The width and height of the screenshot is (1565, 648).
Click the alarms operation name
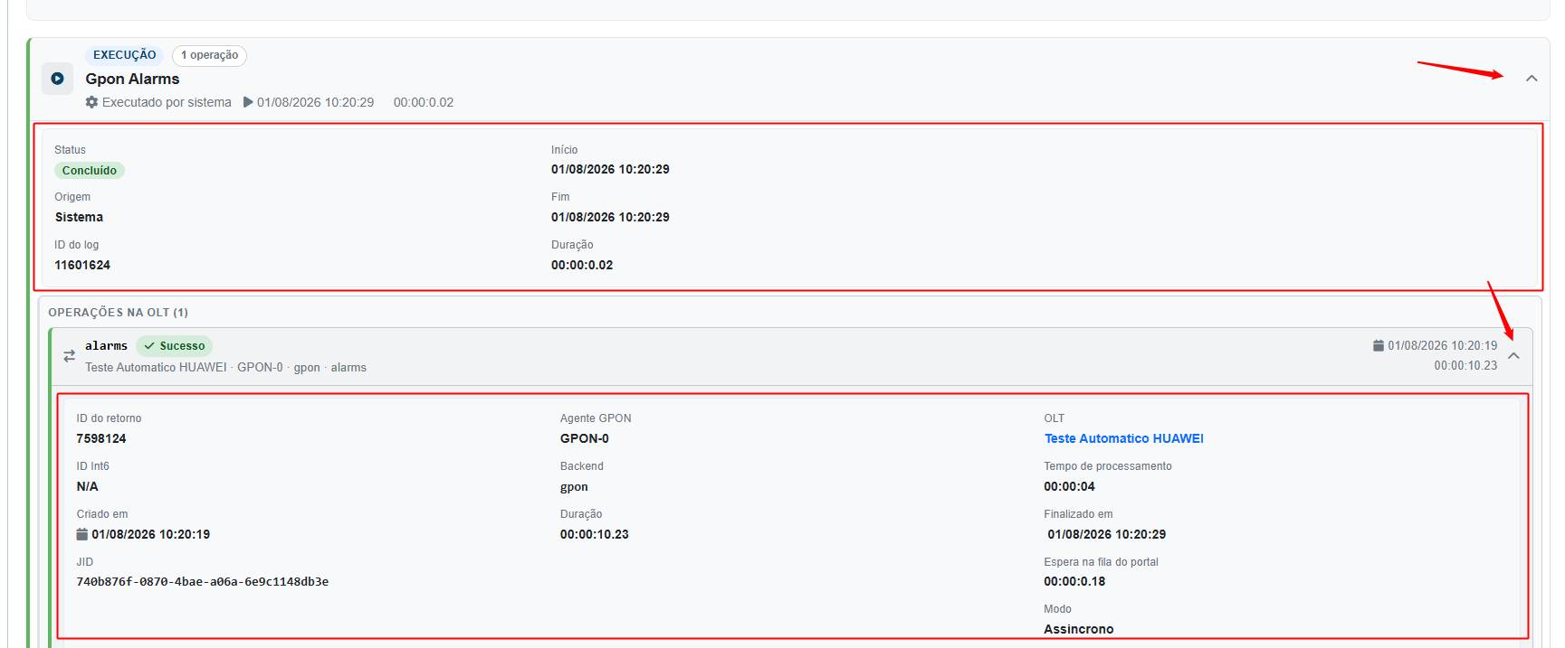106,345
